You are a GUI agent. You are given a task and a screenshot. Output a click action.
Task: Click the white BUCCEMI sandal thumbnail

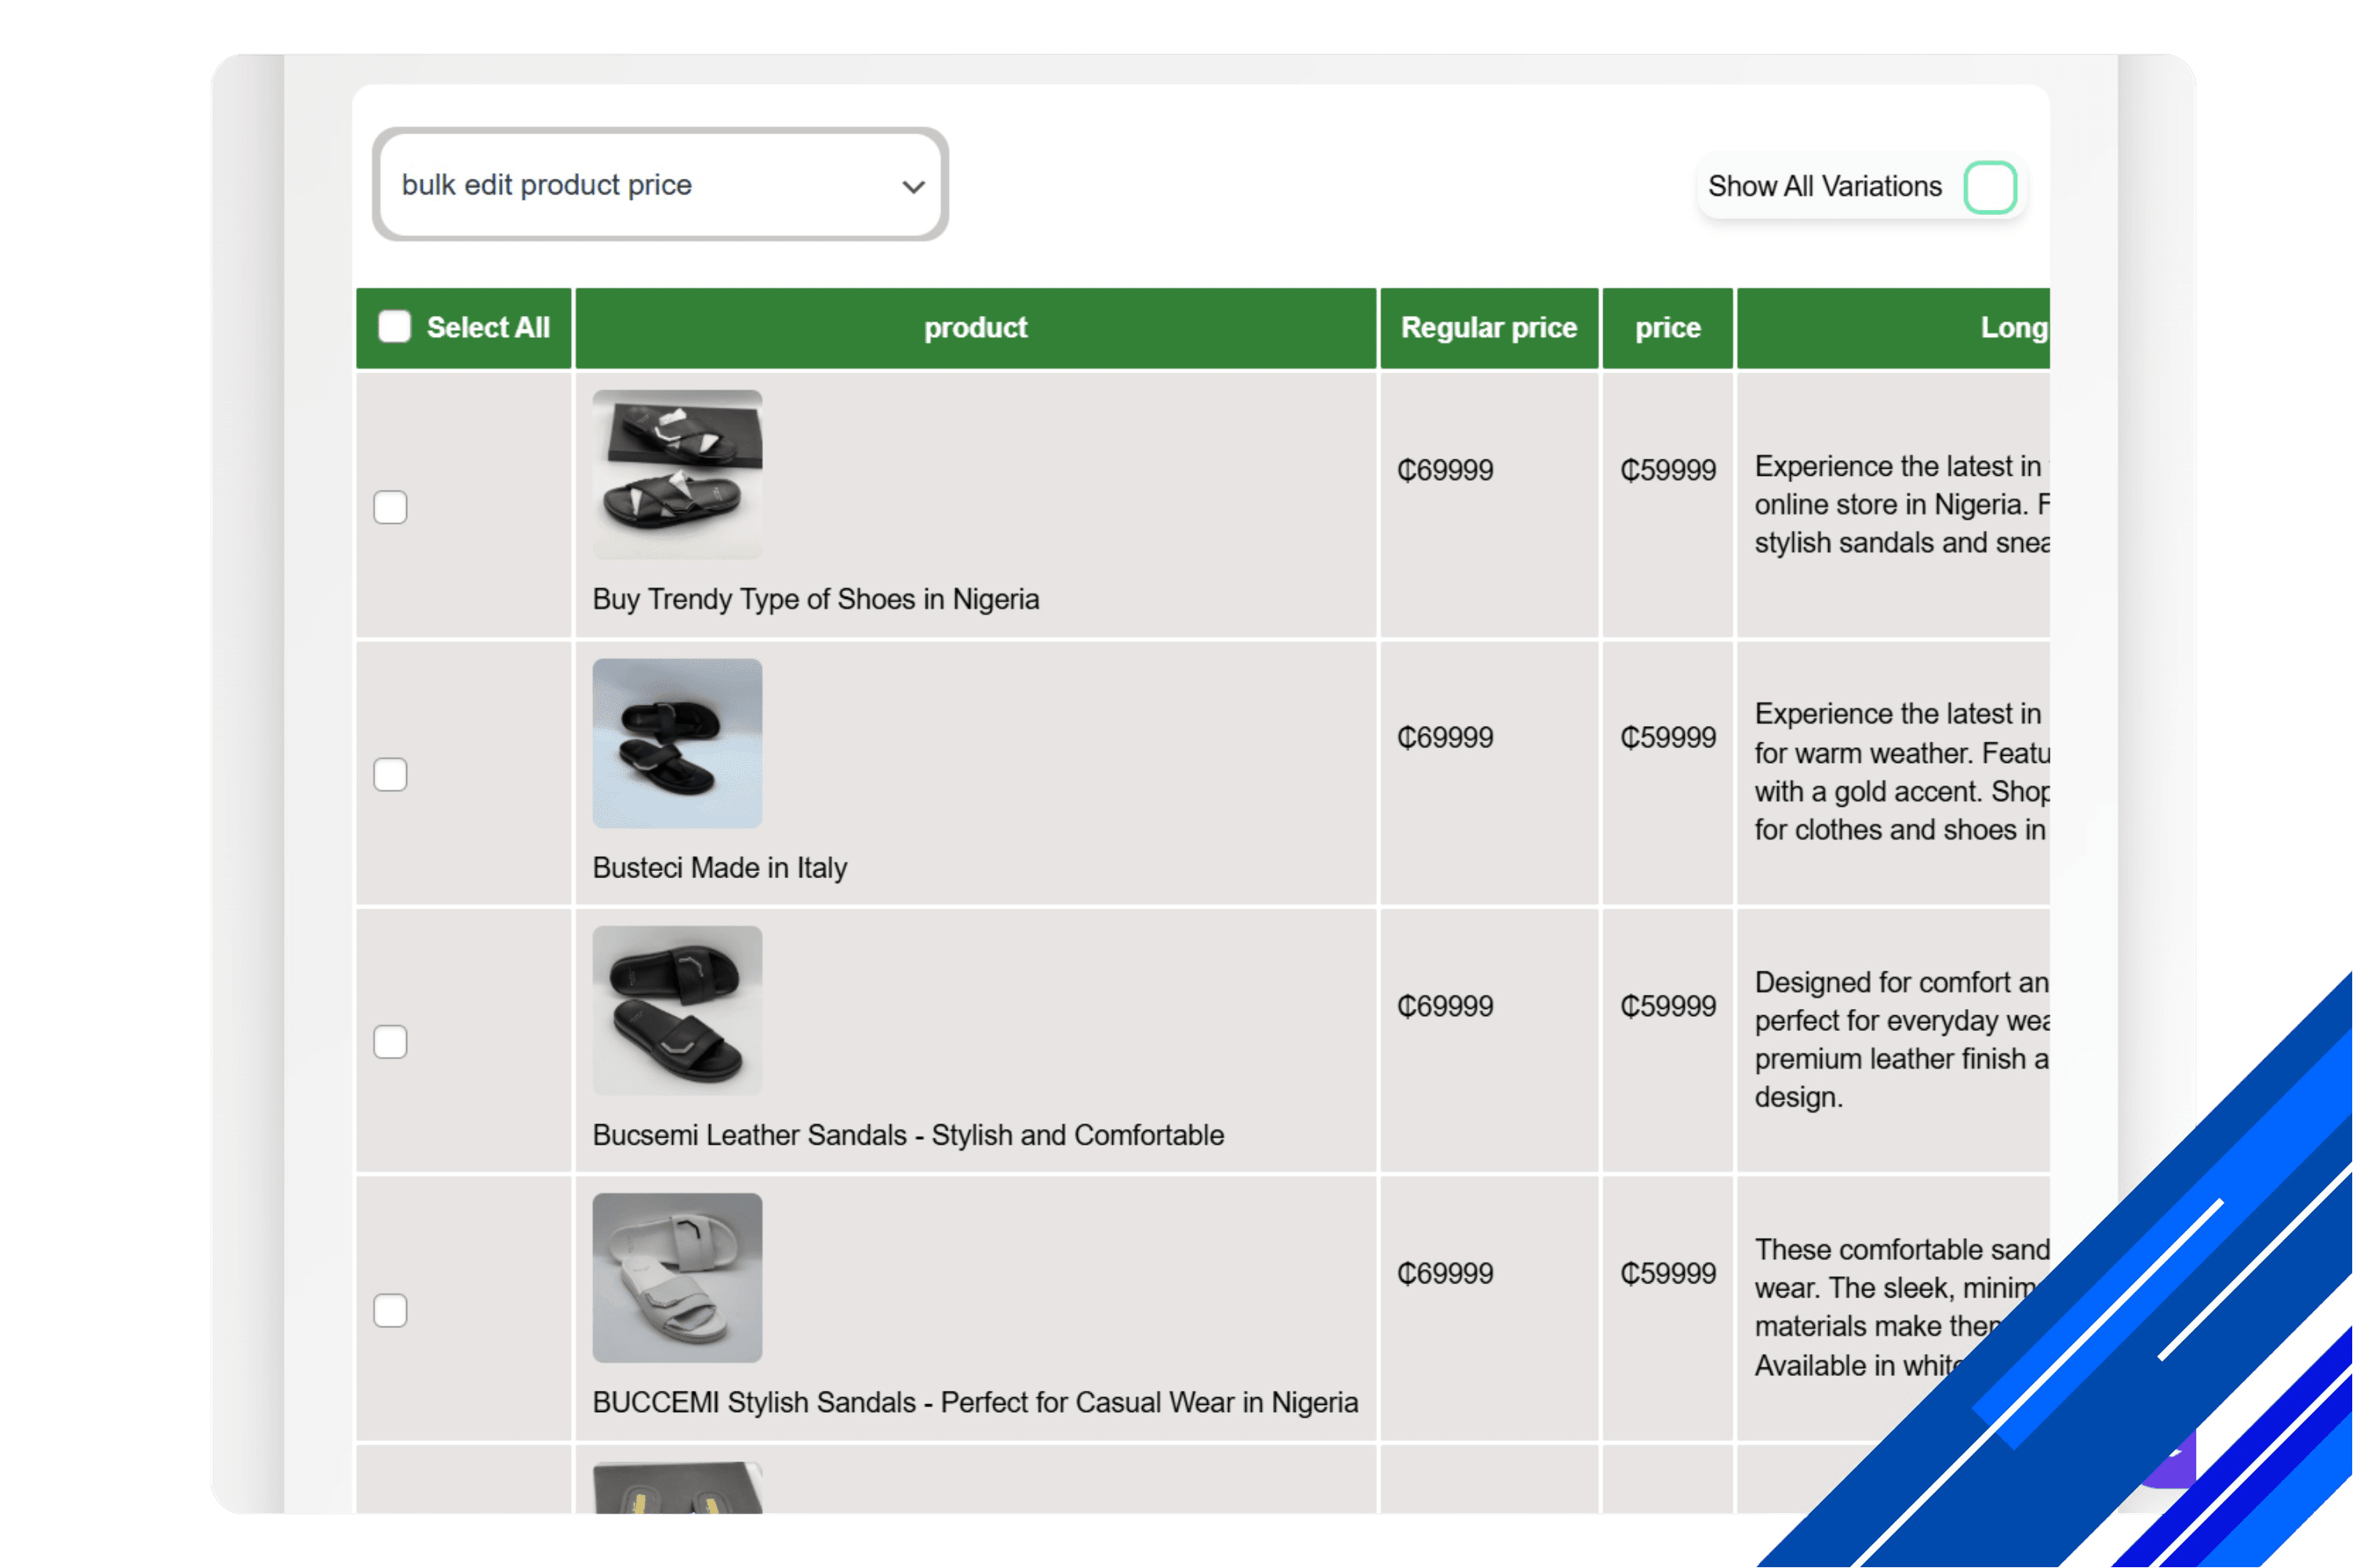coord(676,1277)
